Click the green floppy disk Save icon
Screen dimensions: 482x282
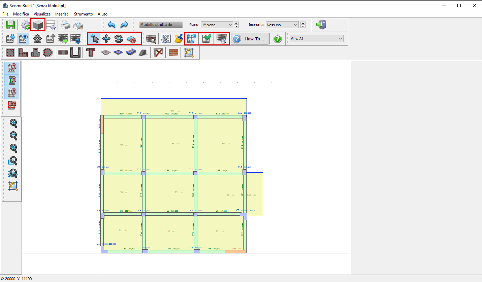(x=11, y=25)
